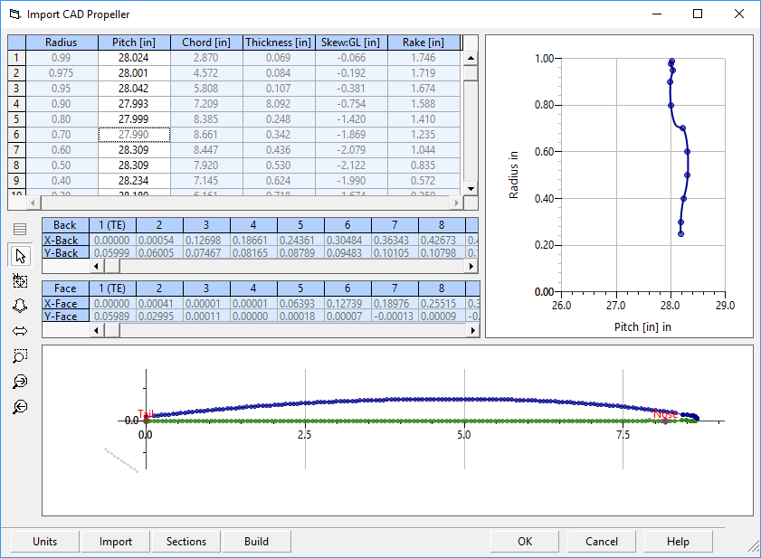Select row header 7 in the table

point(16,150)
